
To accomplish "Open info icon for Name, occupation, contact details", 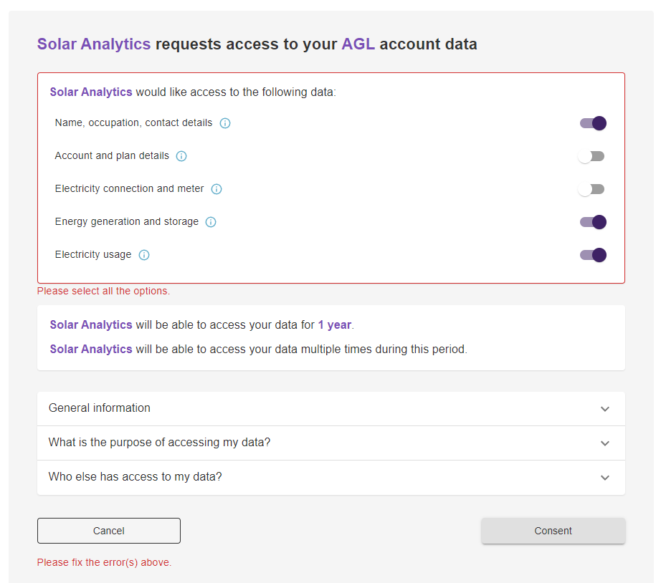I will click(225, 123).
